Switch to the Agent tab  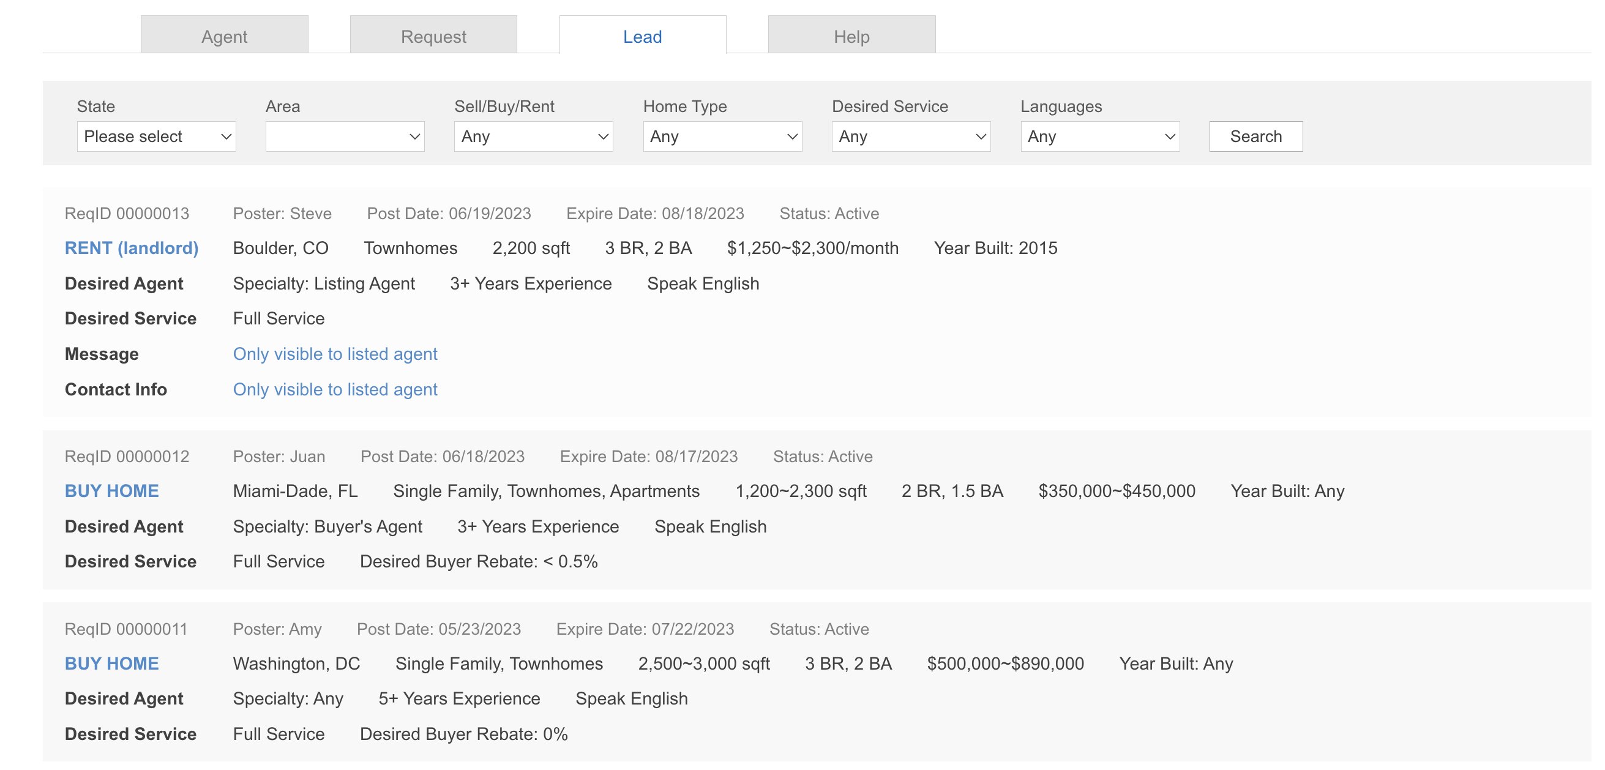point(224,37)
